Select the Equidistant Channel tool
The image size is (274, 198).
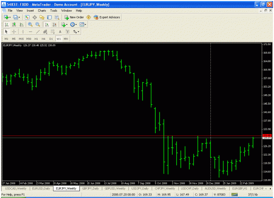[45, 32]
